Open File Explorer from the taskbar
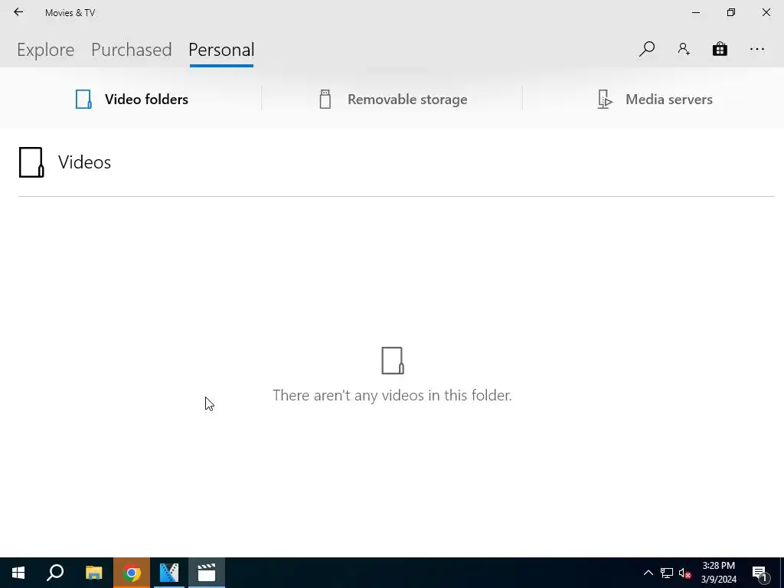Image resolution: width=784 pixels, height=588 pixels. pyautogui.click(x=93, y=573)
